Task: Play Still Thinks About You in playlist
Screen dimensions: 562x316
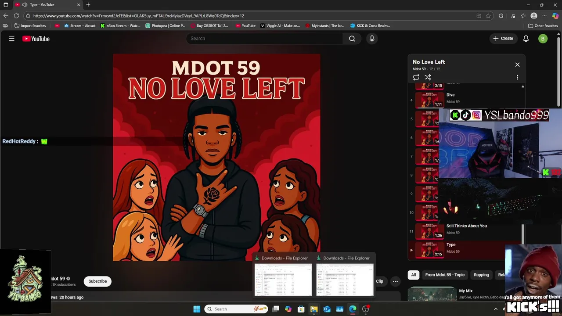Action: click(465, 231)
